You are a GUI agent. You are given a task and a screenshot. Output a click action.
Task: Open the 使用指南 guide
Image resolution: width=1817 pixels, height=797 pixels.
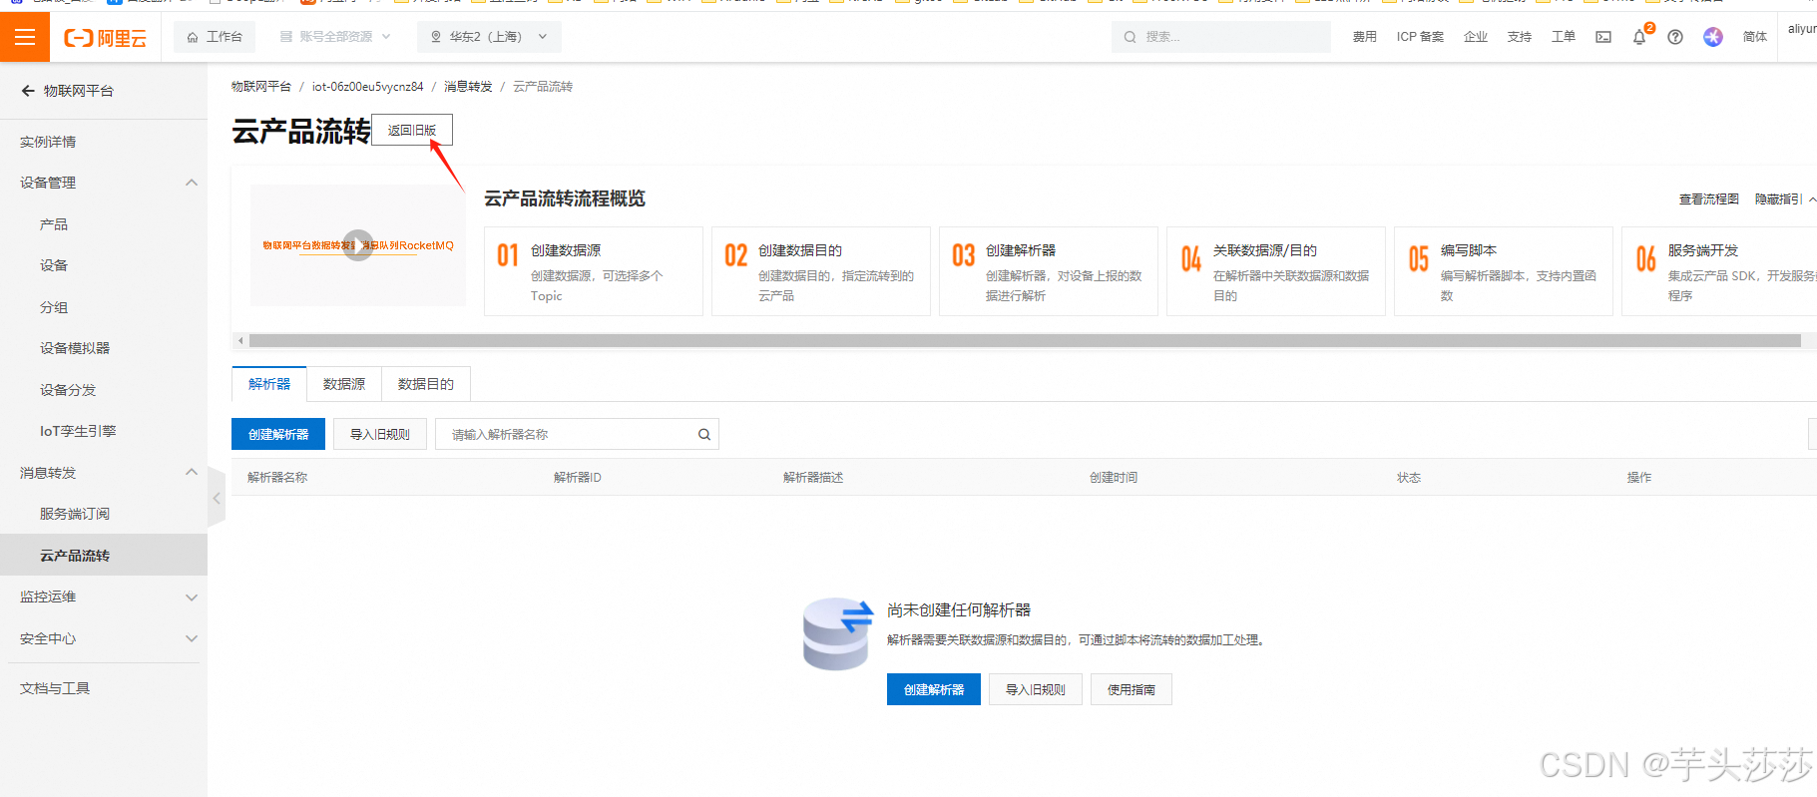[1132, 689]
